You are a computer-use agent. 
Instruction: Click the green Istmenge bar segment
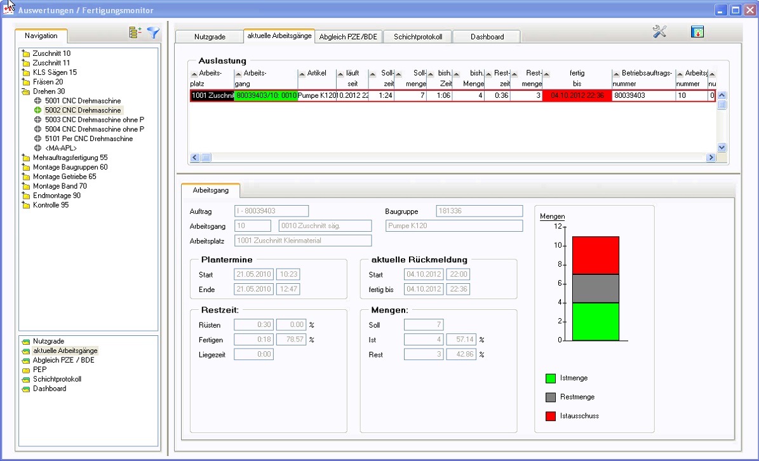tap(595, 322)
